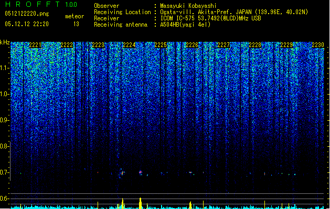Click the 2225 time marker
Image resolution: width=330 pixels, height=209 pixels.
161,45
